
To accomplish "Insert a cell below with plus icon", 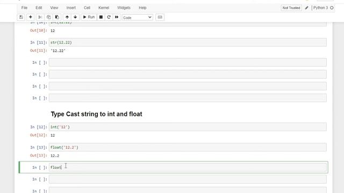I will [30, 17].
